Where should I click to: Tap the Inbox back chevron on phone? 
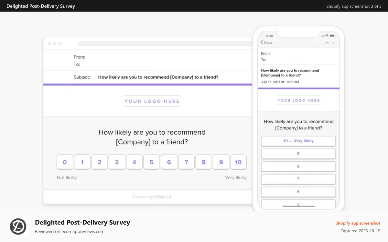[262, 42]
